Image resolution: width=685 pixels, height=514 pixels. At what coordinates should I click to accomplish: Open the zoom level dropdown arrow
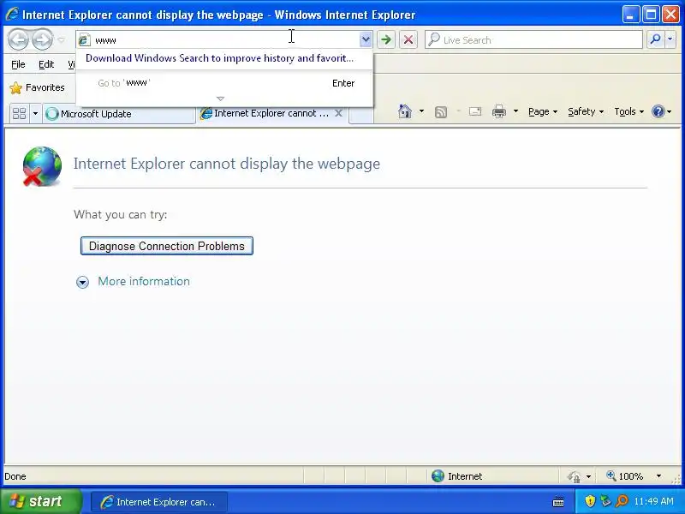coord(658,476)
